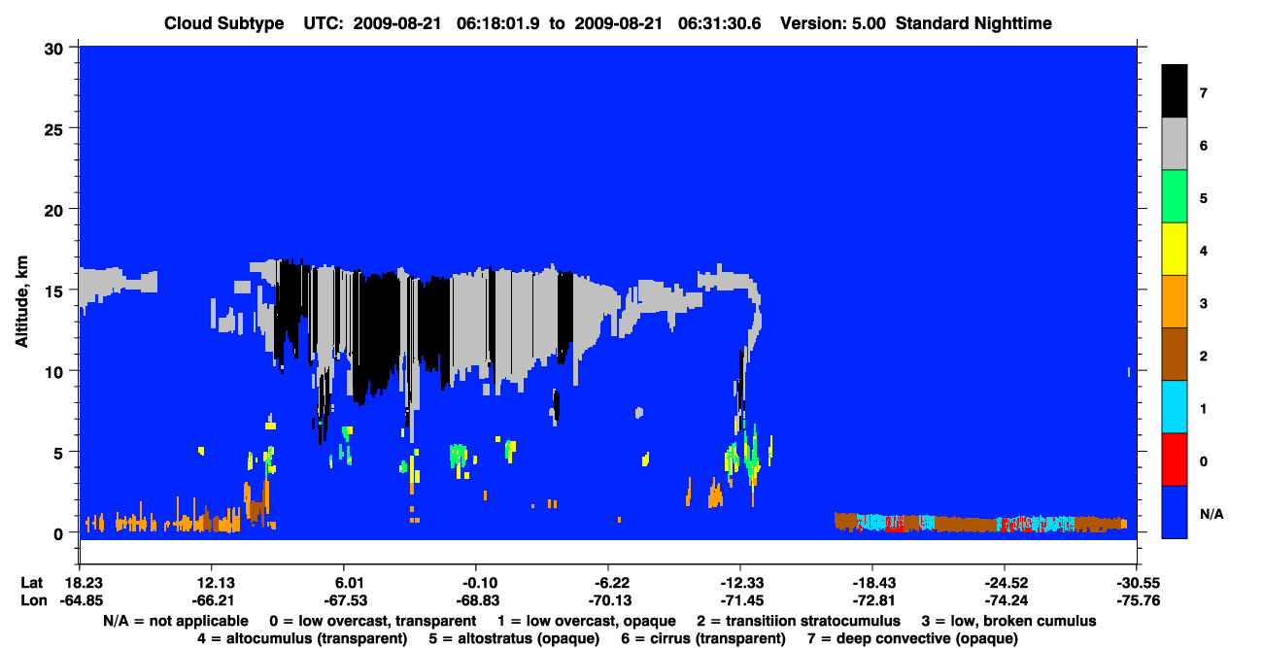Click the 'Lon' row label
This screenshot has width=1263, height=648.
pos(32,600)
